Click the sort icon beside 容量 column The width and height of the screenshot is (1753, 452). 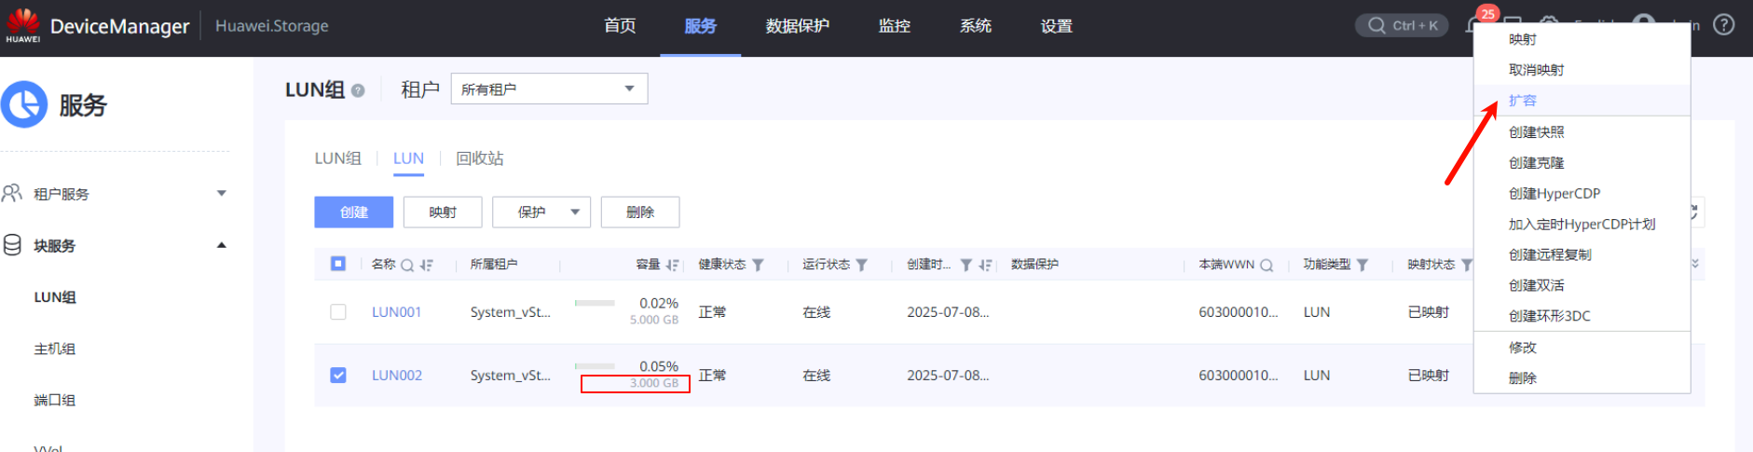click(672, 265)
